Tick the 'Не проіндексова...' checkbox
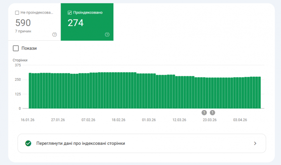Viewport: 281px width, 165px height. (17, 13)
